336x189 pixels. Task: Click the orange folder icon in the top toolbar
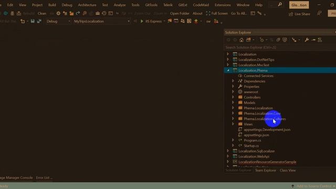click(71, 13)
